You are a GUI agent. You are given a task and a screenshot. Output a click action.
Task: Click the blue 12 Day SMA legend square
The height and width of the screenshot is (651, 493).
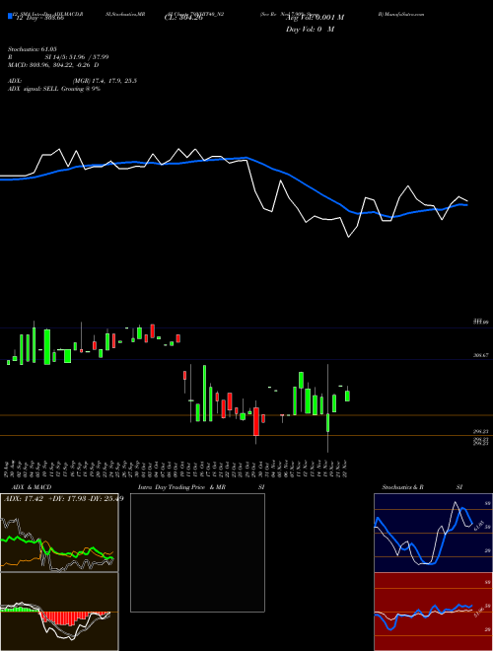(10, 16)
